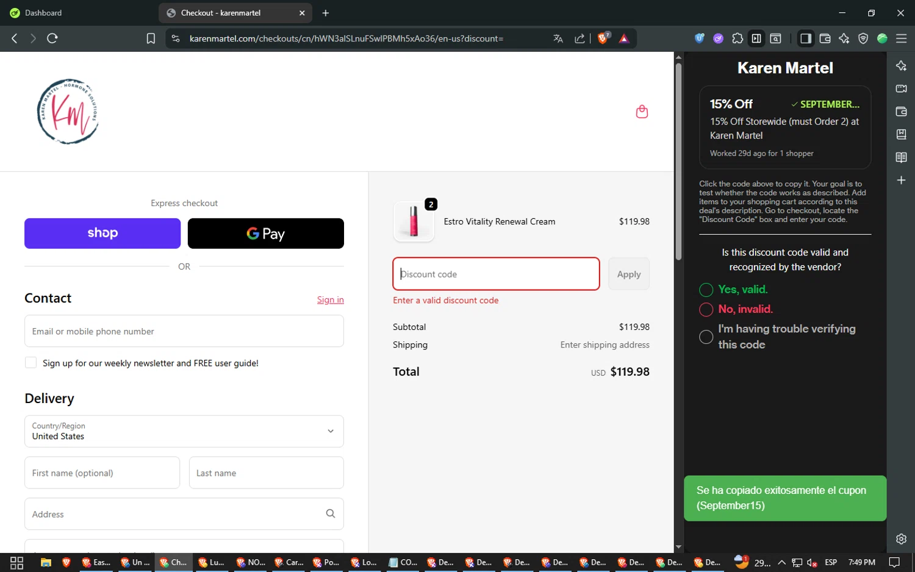View site information icon in address bar
This screenshot has height=572, width=915.
[x=176, y=38]
